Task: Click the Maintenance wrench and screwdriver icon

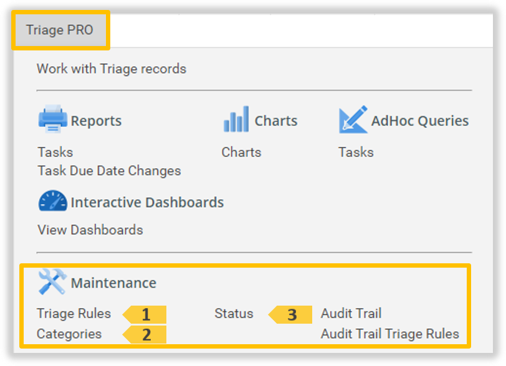Action: pos(52,282)
